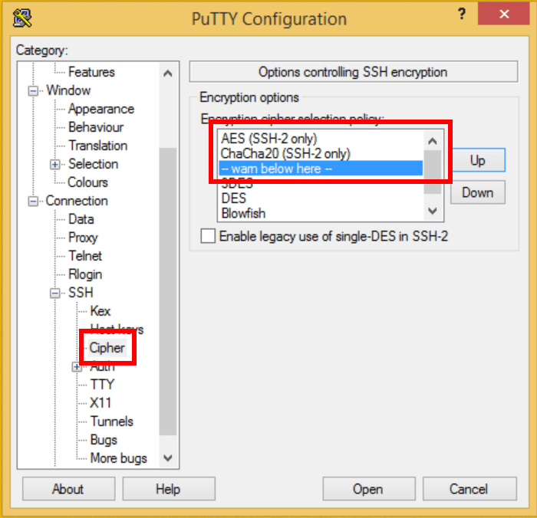Select SSH category
537x518 pixels.
click(81, 293)
